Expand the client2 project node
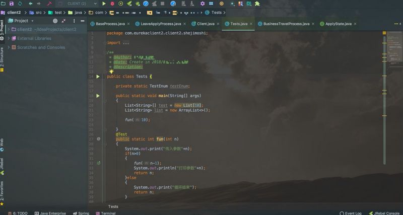403x215 pixels. [9, 29]
